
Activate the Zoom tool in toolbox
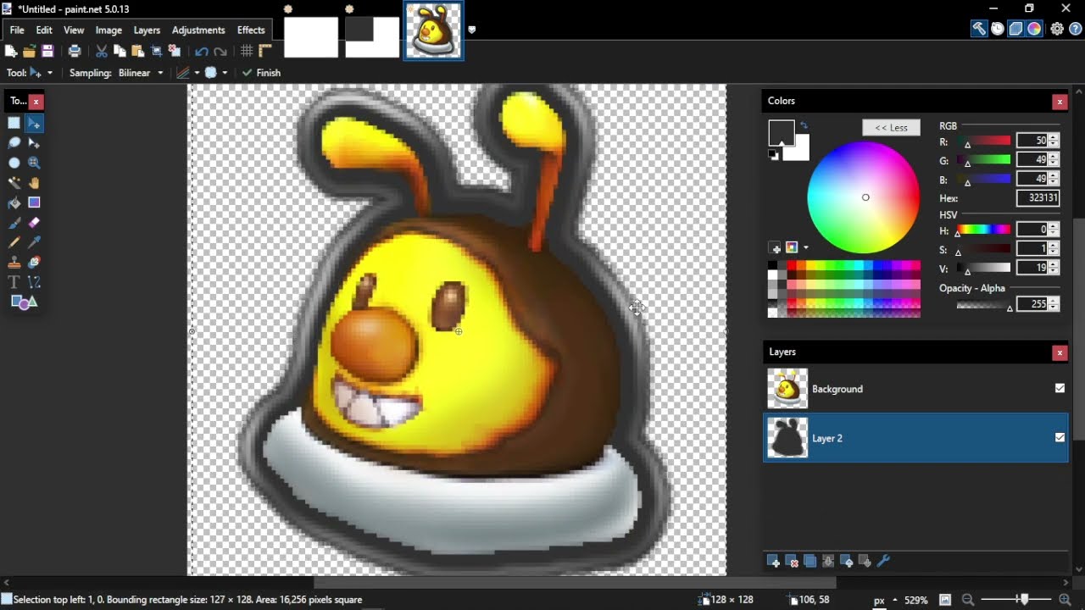click(34, 163)
